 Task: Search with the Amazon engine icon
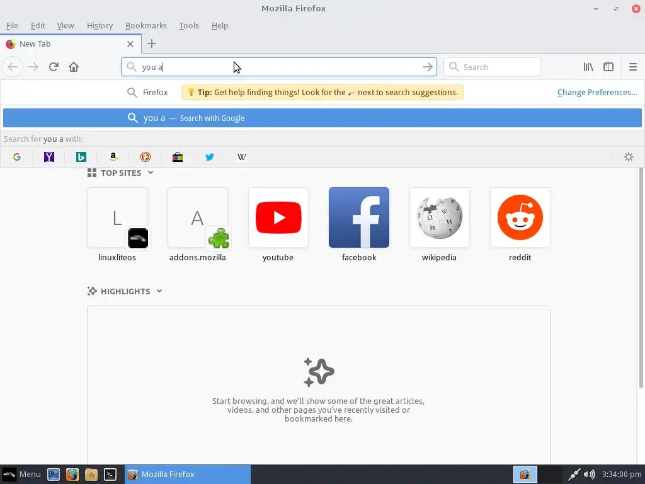(113, 157)
